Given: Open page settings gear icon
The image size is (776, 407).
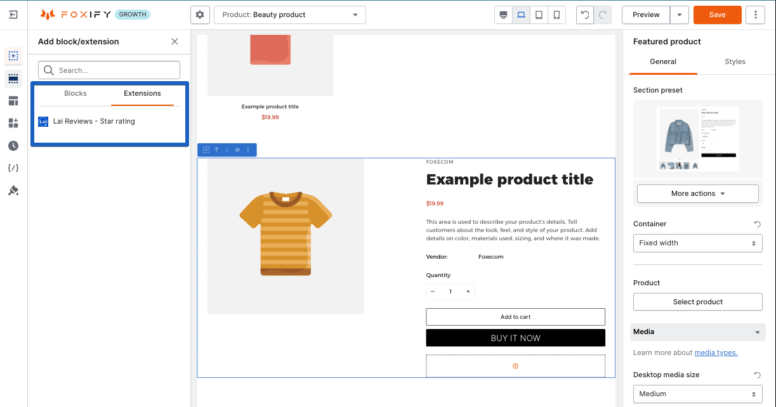Looking at the screenshot, I should [x=201, y=15].
